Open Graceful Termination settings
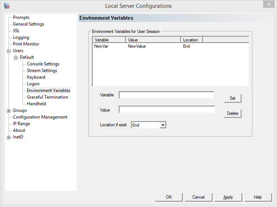 (x=47, y=97)
